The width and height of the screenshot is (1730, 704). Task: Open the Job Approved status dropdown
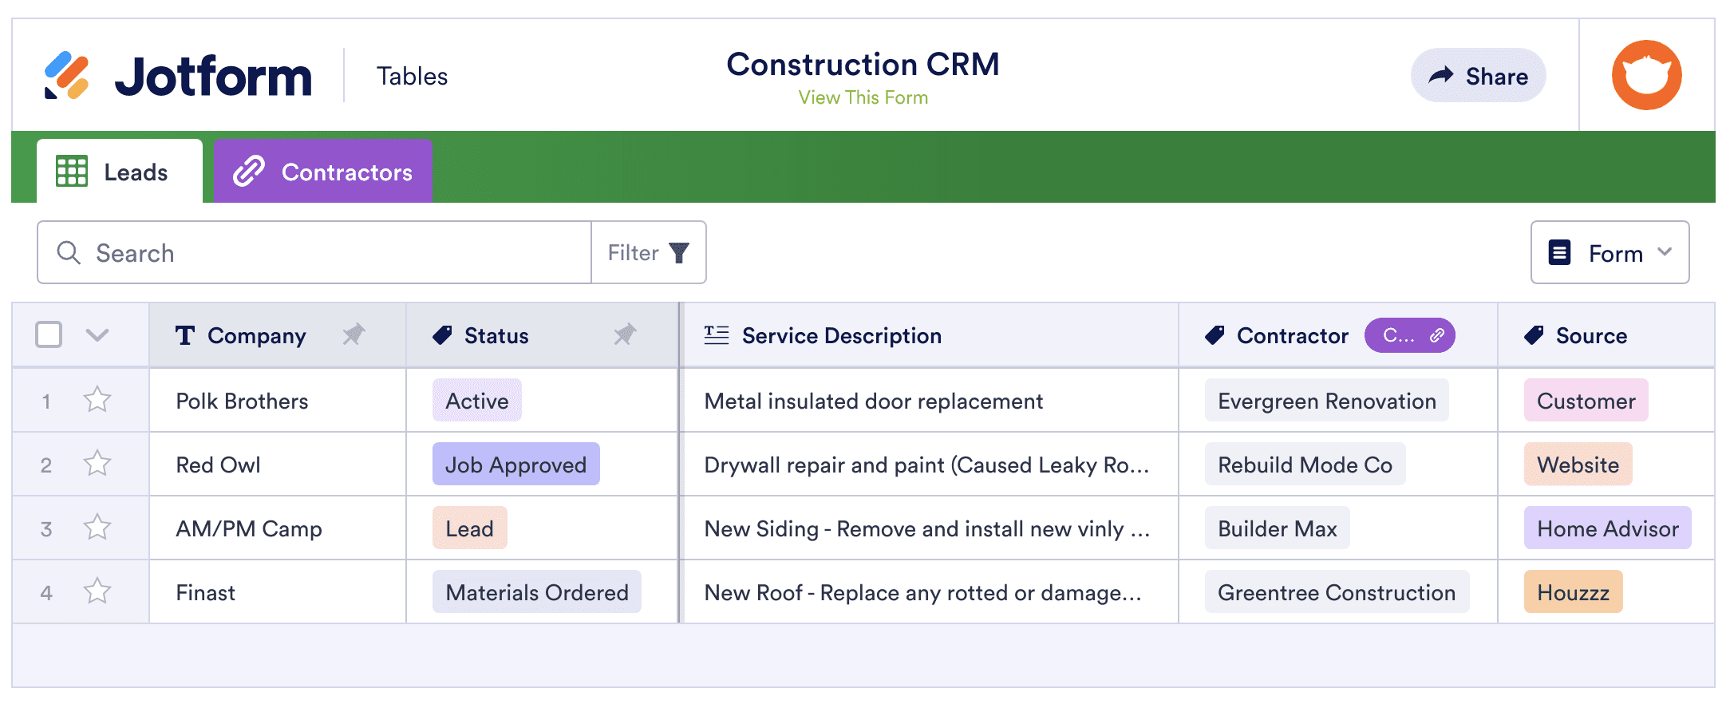point(515,465)
